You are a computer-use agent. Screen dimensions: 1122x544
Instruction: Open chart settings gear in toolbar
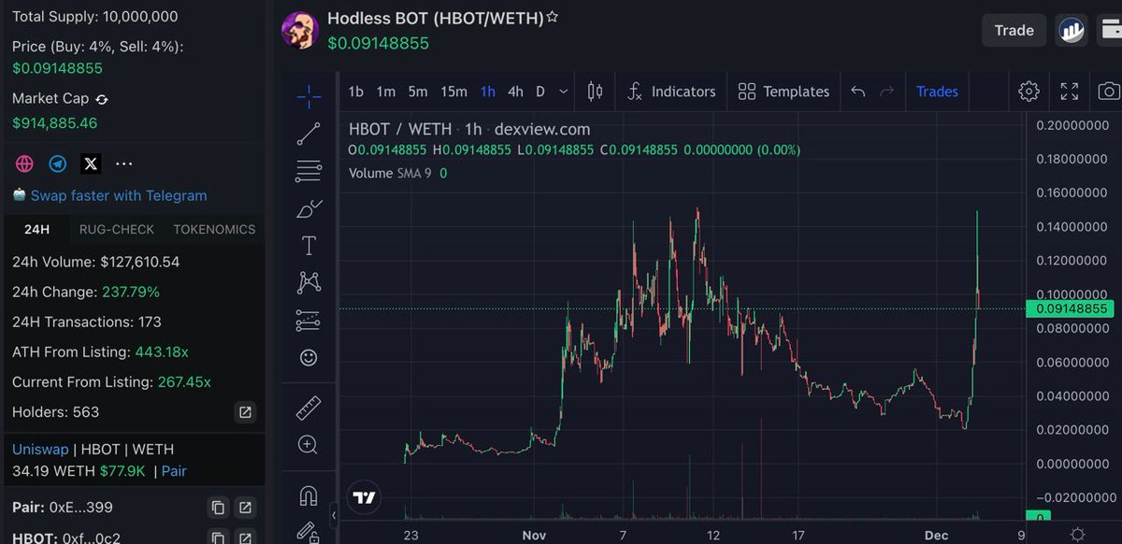pos(1028,92)
